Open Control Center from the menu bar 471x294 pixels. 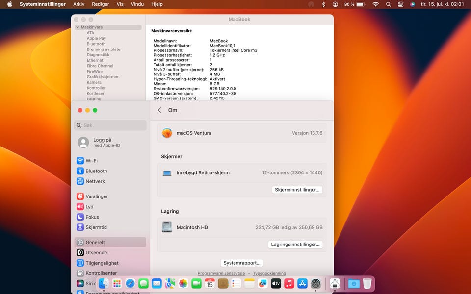click(x=400, y=4)
